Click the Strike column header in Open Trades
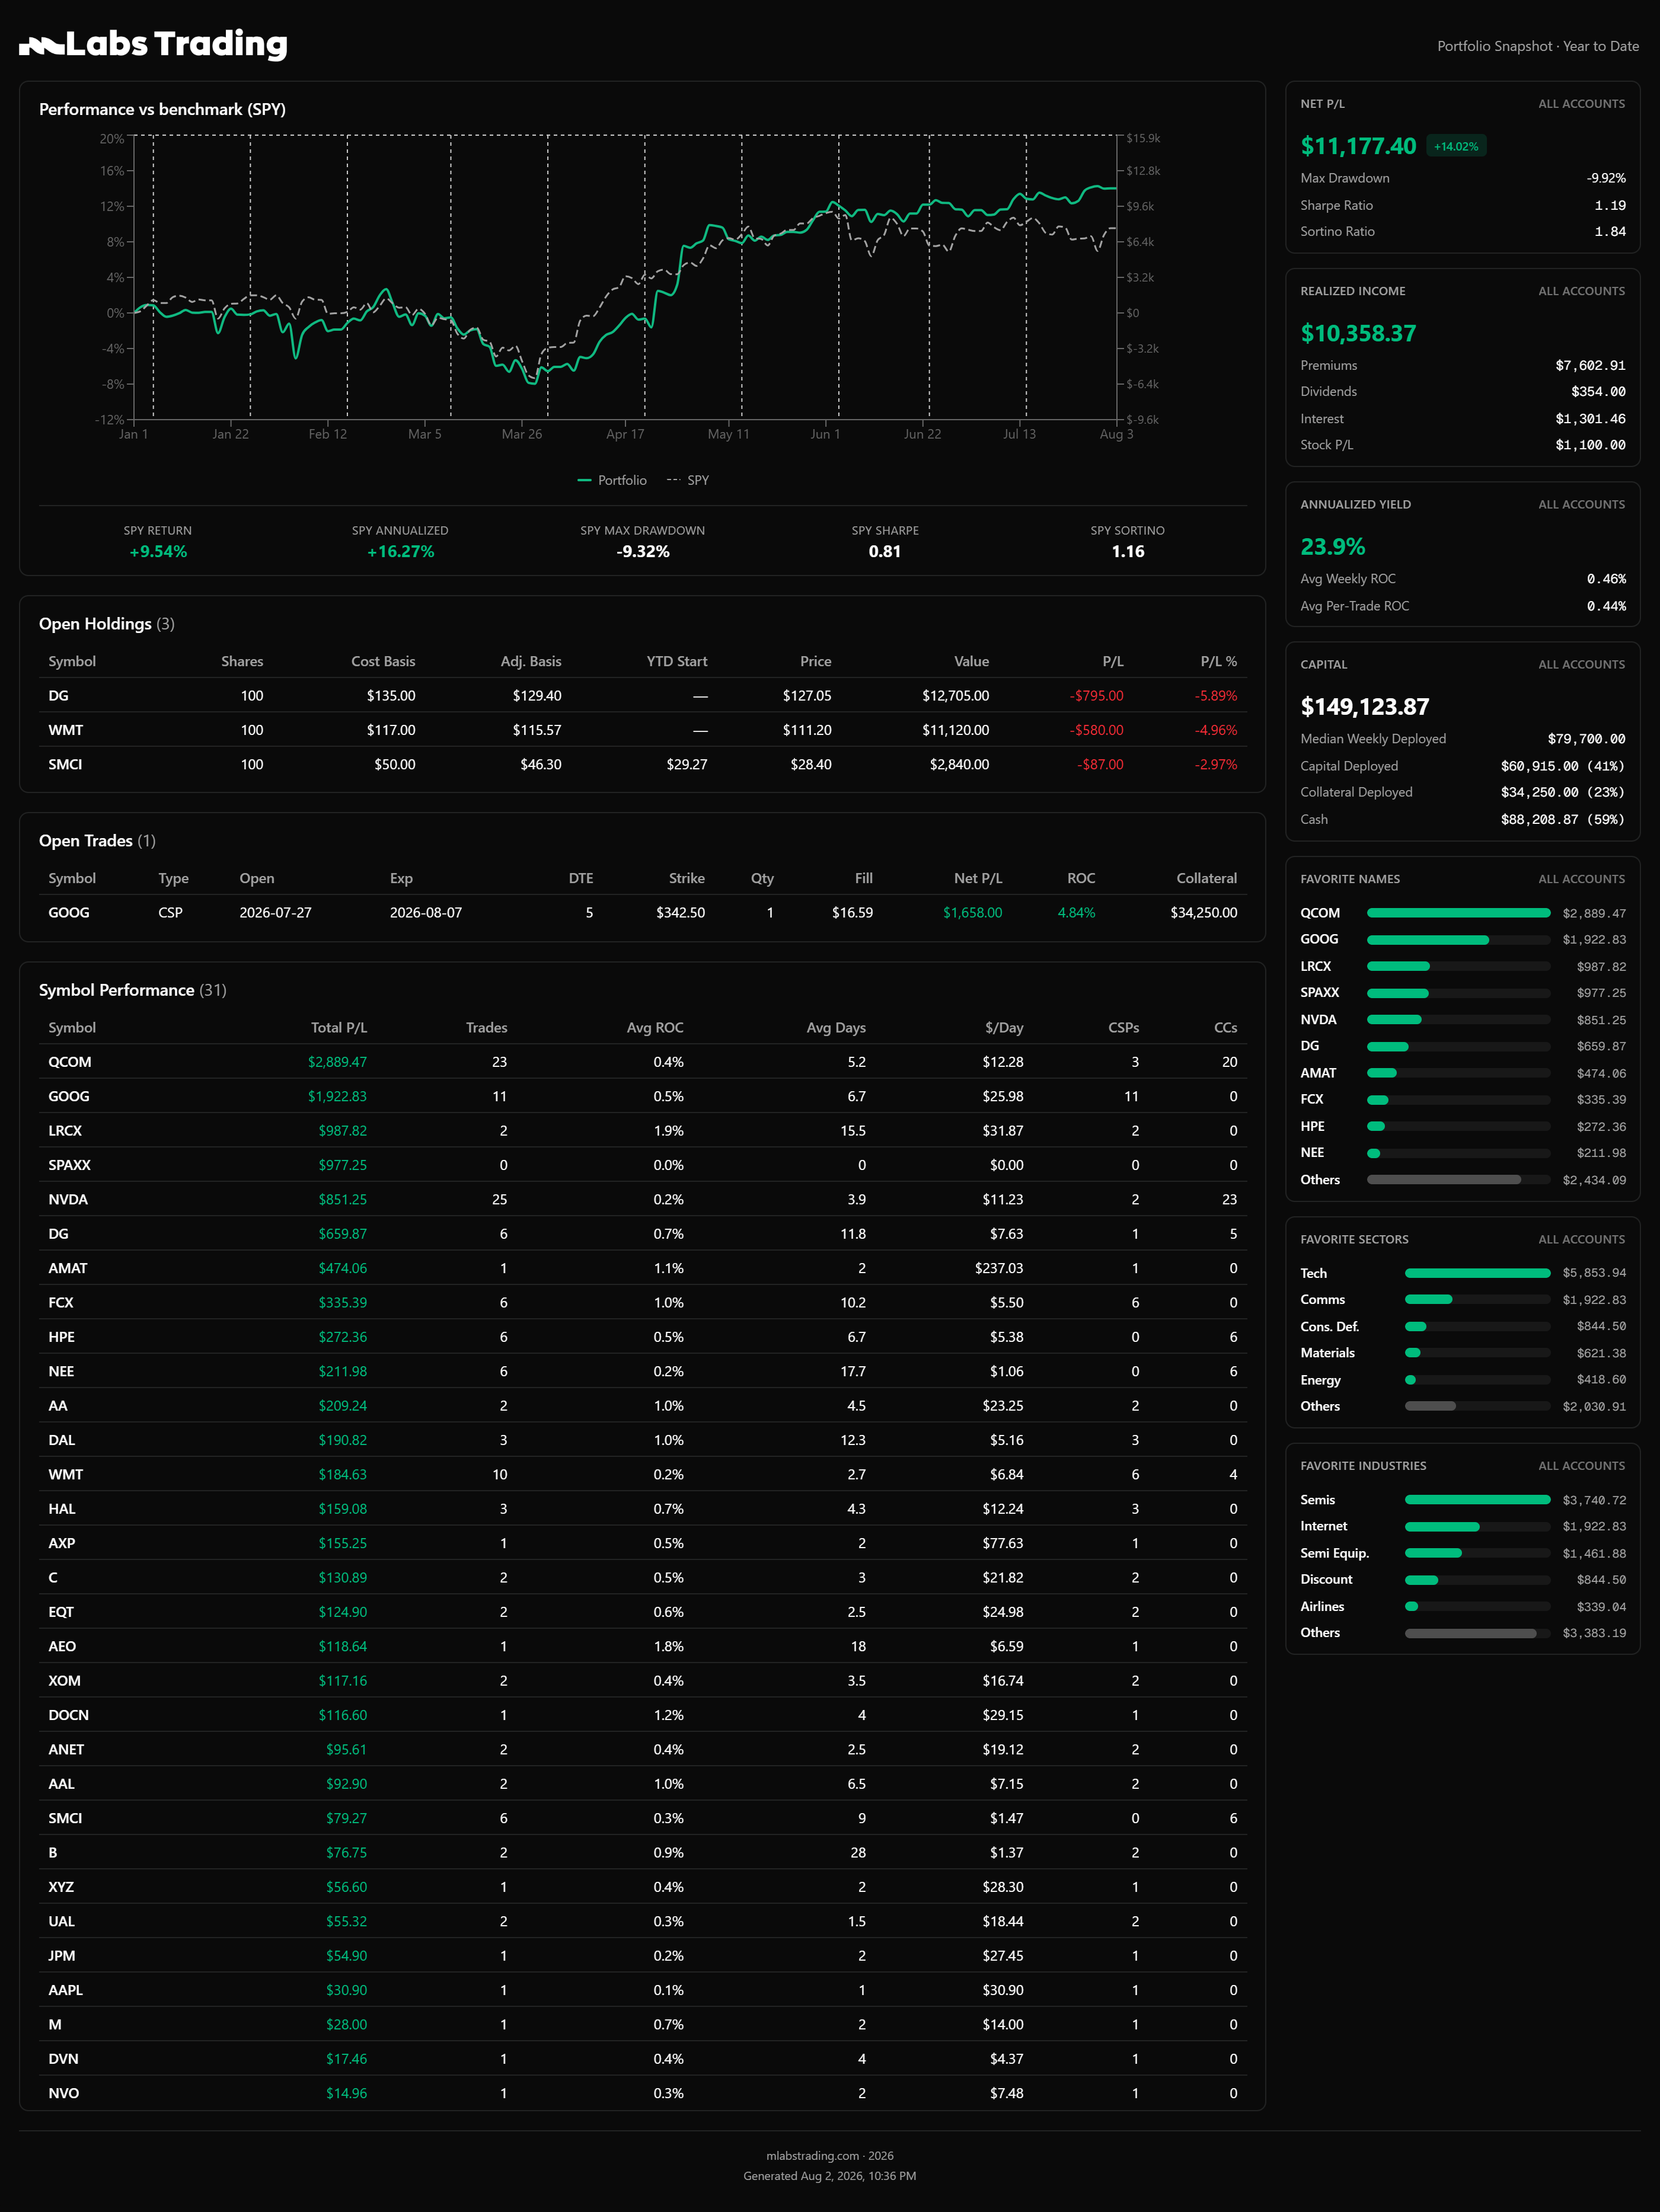The width and height of the screenshot is (1660, 2212). coord(687,878)
